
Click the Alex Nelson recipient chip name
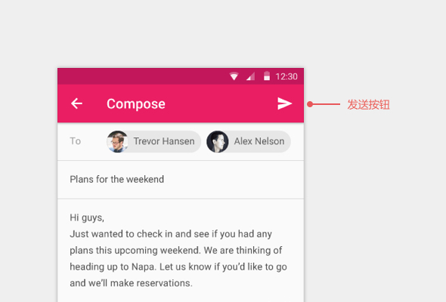coord(259,141)
